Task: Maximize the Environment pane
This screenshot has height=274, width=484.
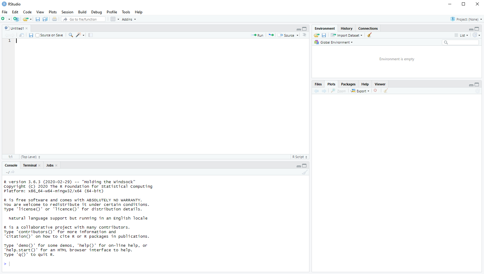Action: click(477, 29)
